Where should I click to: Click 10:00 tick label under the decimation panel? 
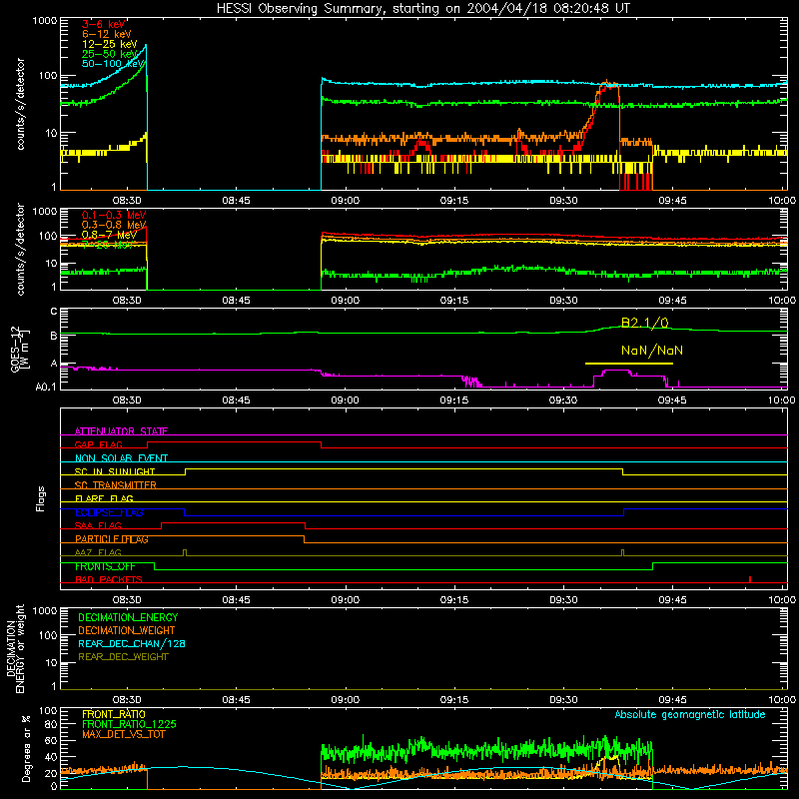coord(782,700)
